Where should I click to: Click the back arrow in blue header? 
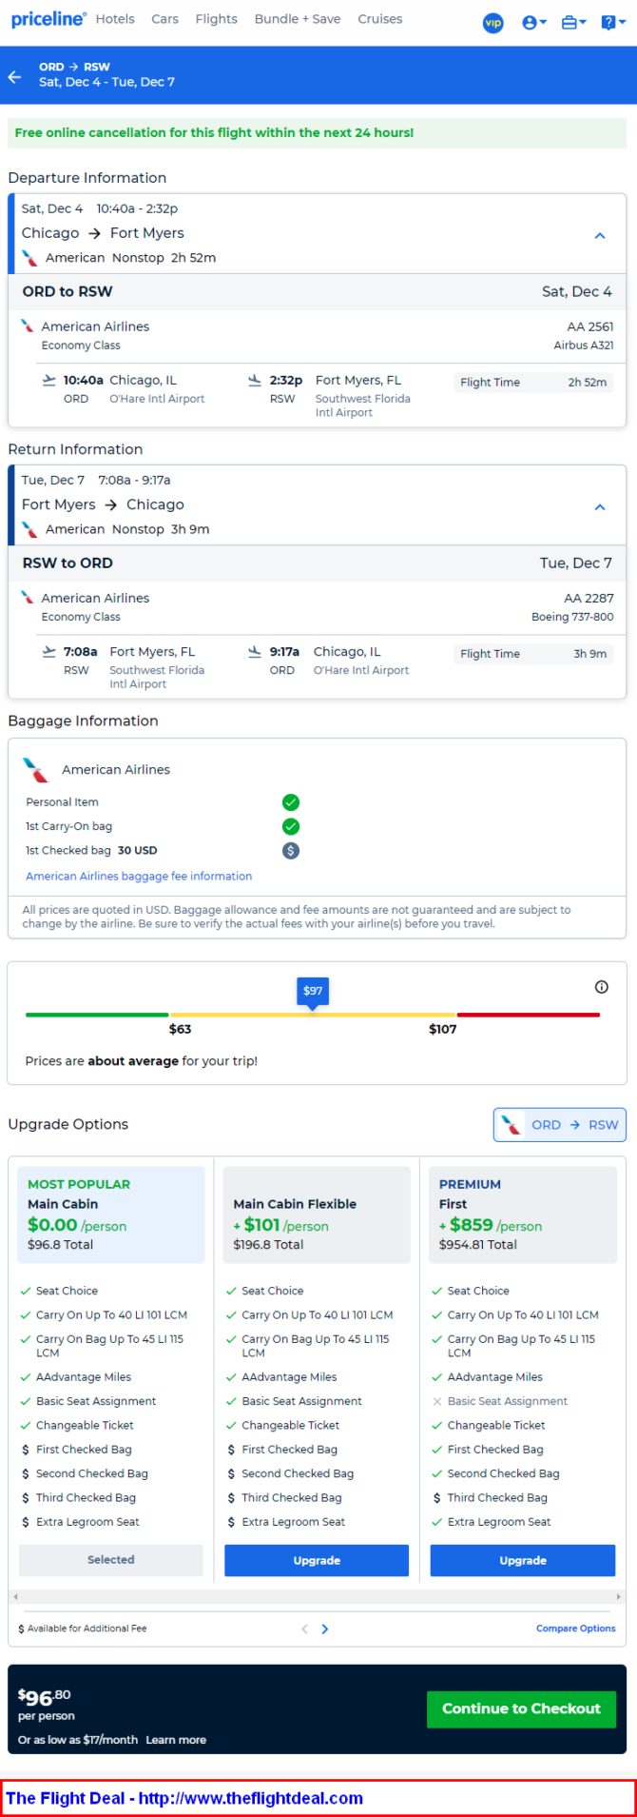tap(14, 77)
